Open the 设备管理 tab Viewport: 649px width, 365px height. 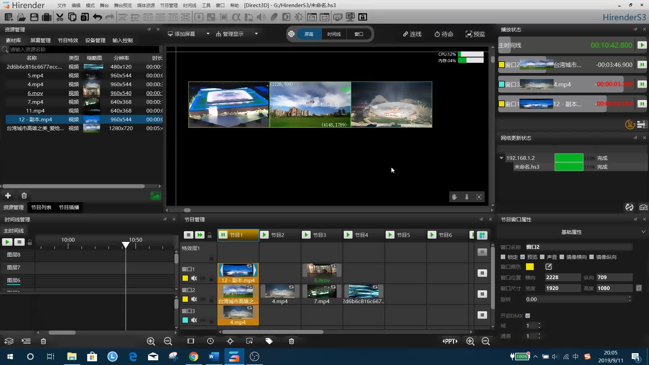coord(95,40)
